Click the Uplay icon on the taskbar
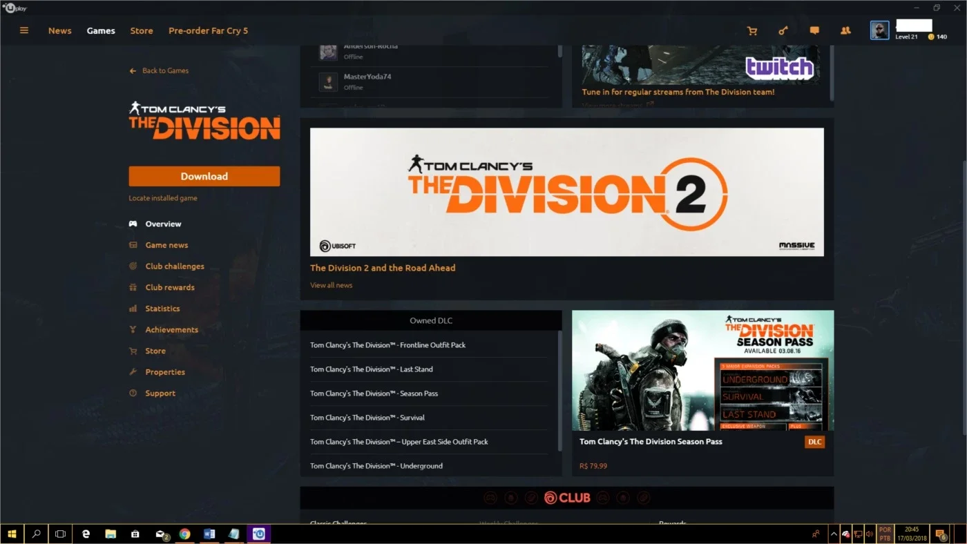Viewport: 967px width, 544px height. (259, 534)
